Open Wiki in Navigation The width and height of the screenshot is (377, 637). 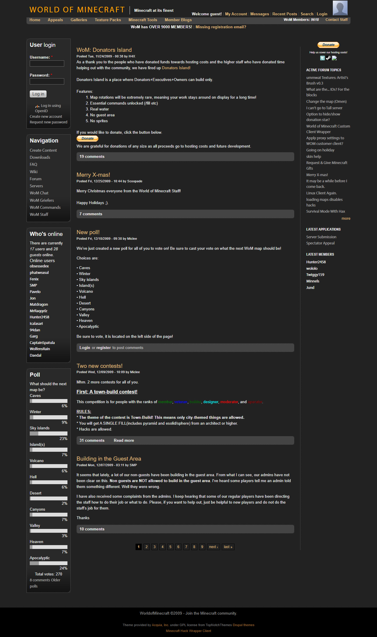[34, 172]
